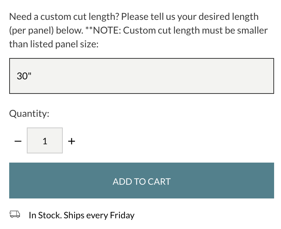
Task: Click the "Quantity:" label
Action: click(x=29, y=114)
